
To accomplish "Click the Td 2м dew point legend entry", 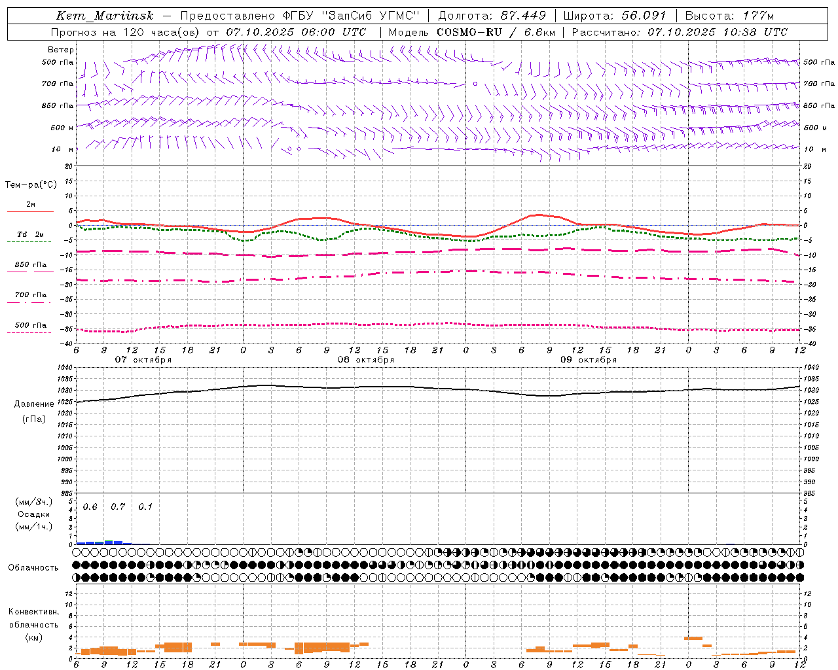I will (31, 234).
